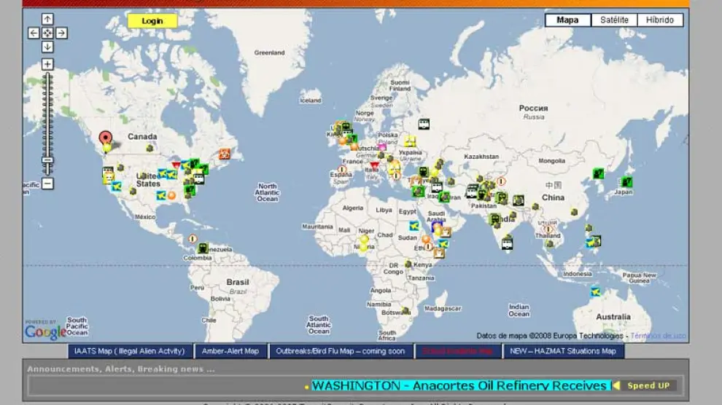The width and height of the screenshot is (722, 405).
Task: Pan the map down with arrow button
Action: click(x=47, y=47)
